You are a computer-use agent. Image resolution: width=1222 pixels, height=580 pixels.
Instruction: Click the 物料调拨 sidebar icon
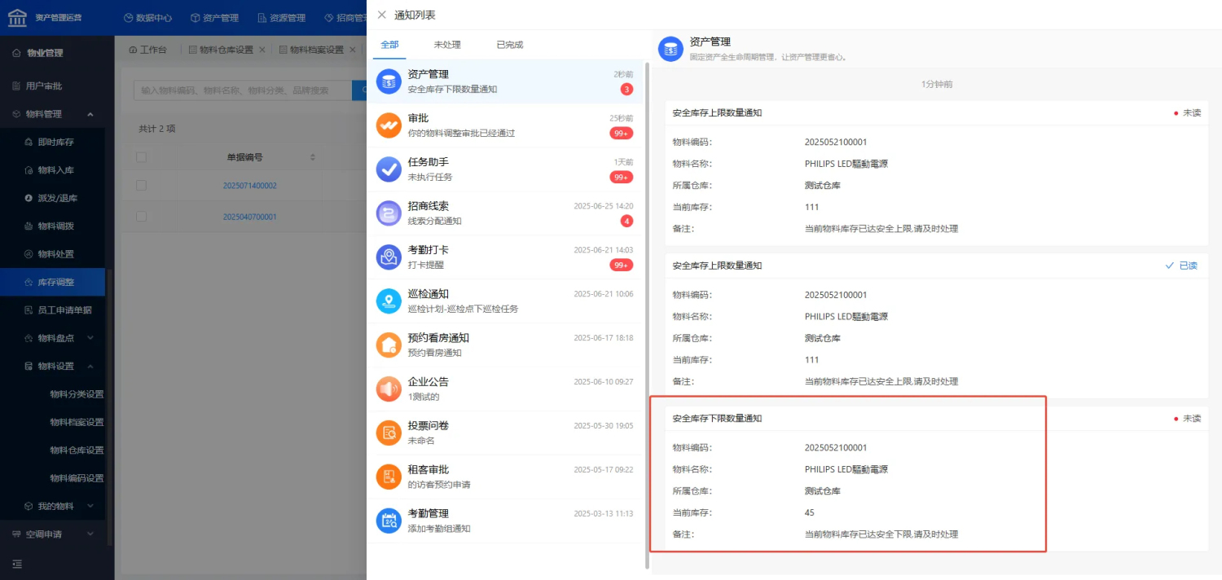[x=29, y=226]
